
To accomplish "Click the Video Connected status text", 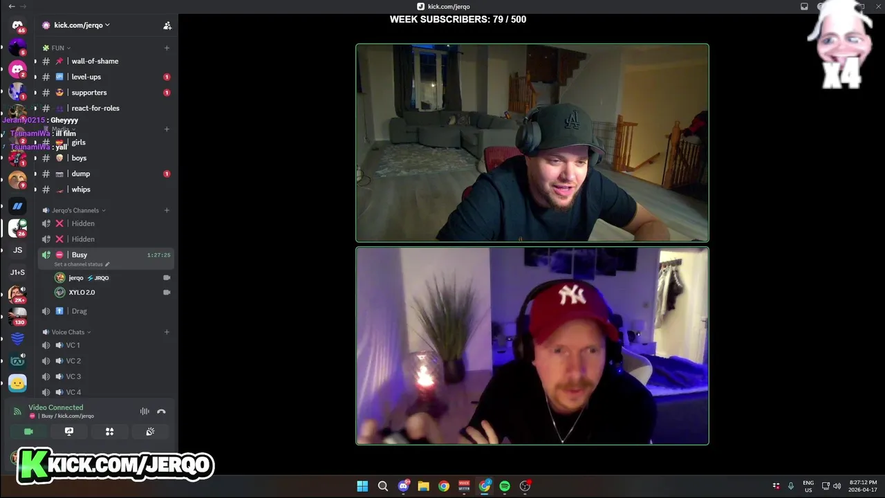I will point(55,407).
